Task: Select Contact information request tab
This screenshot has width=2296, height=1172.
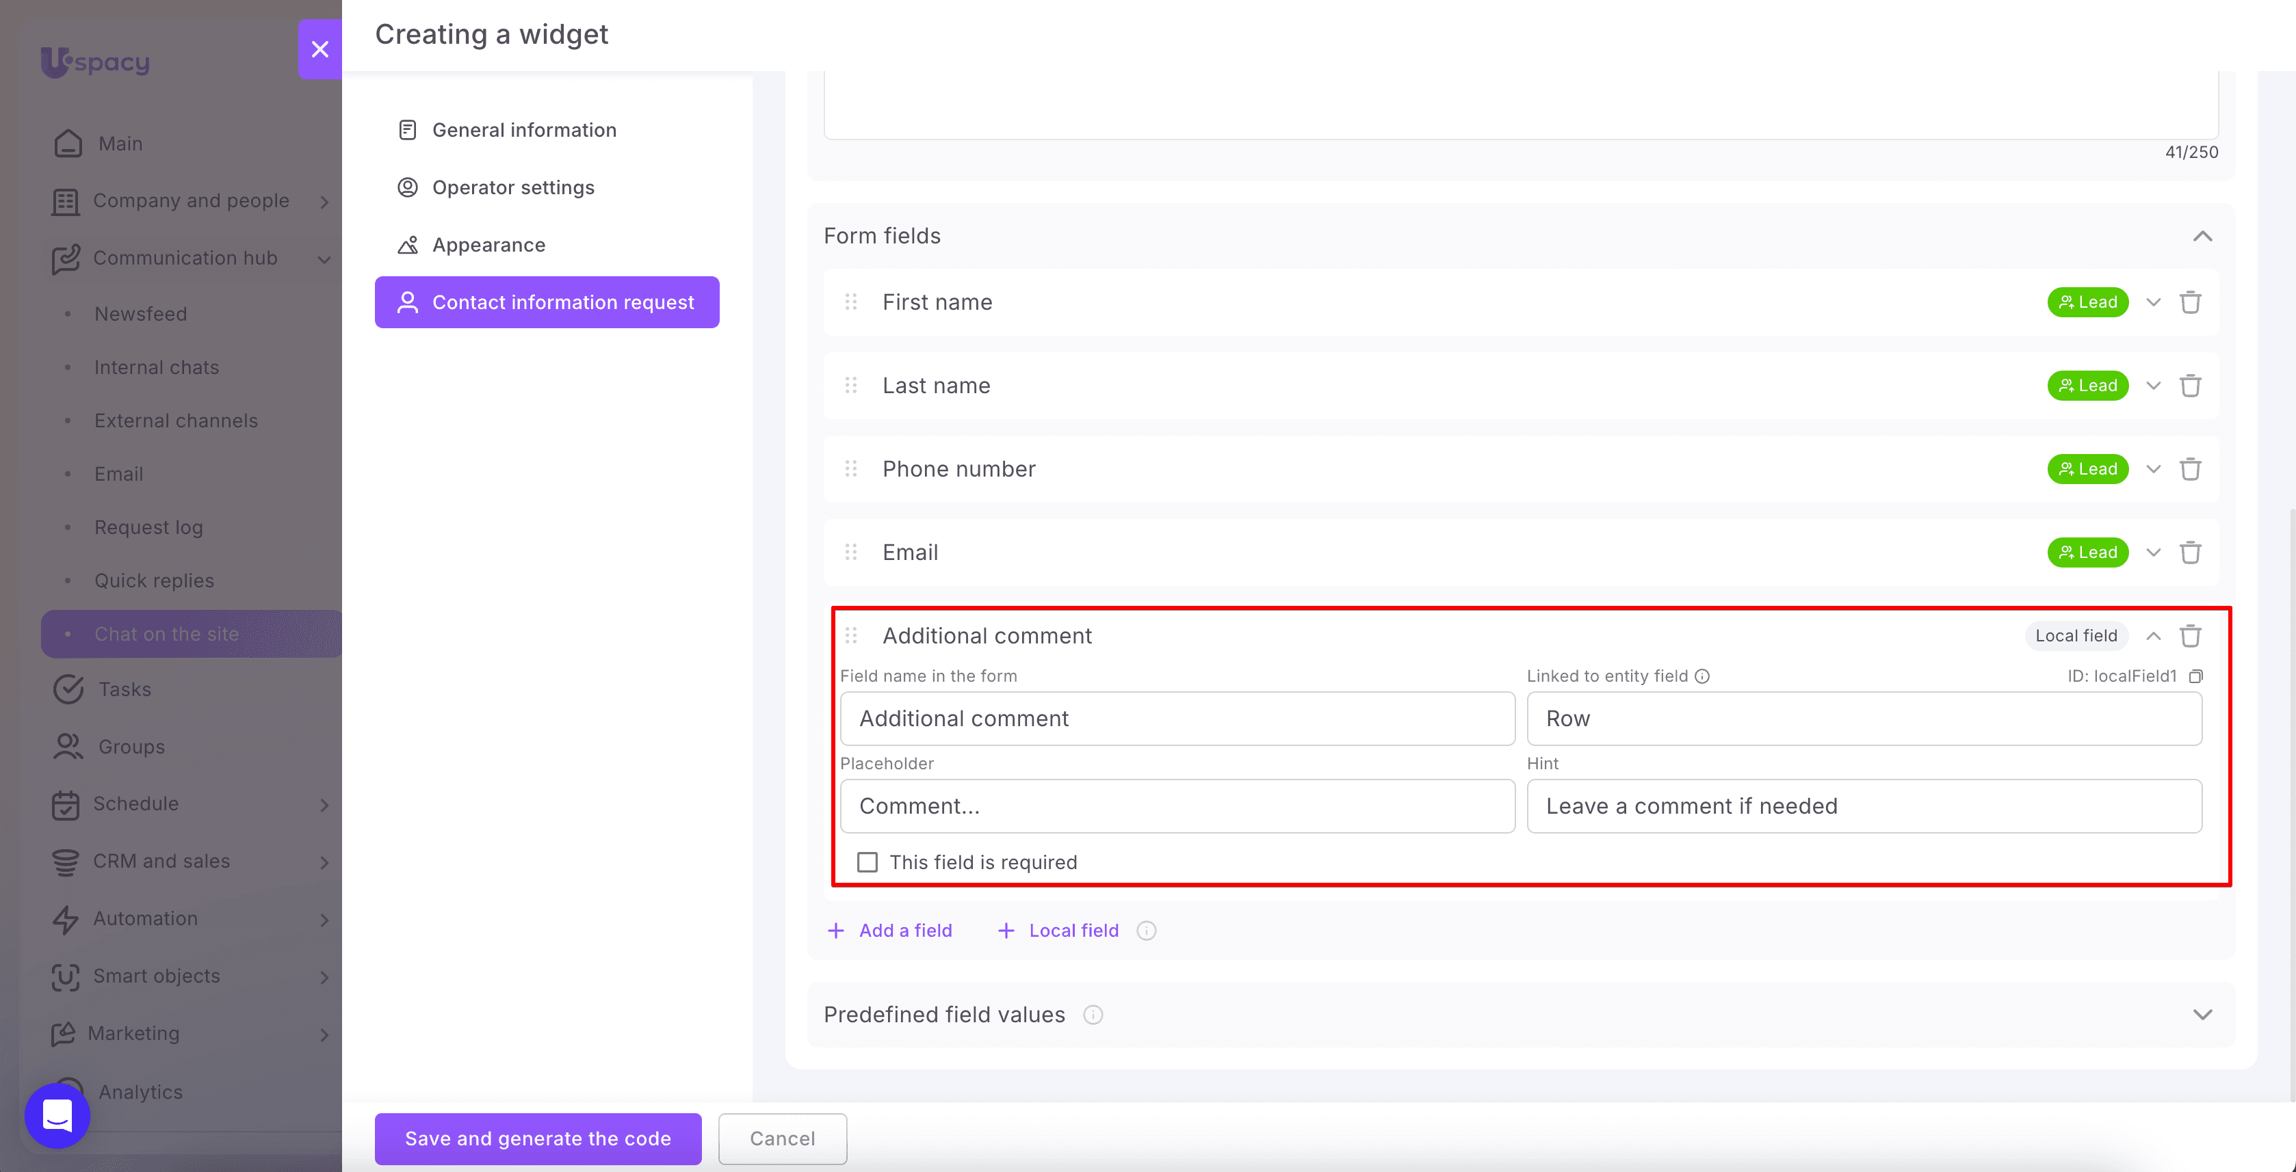Action: point(547,302)
